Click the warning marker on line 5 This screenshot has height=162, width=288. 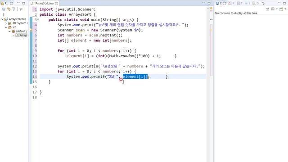pyautogui.click(x=31, y=30)
